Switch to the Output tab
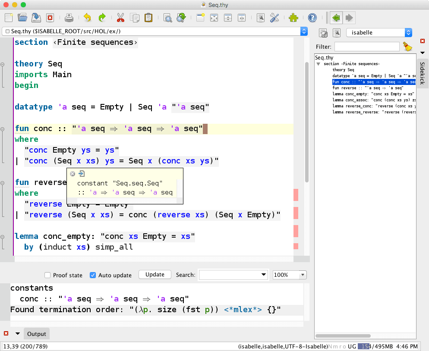 [x=36, y=333]
